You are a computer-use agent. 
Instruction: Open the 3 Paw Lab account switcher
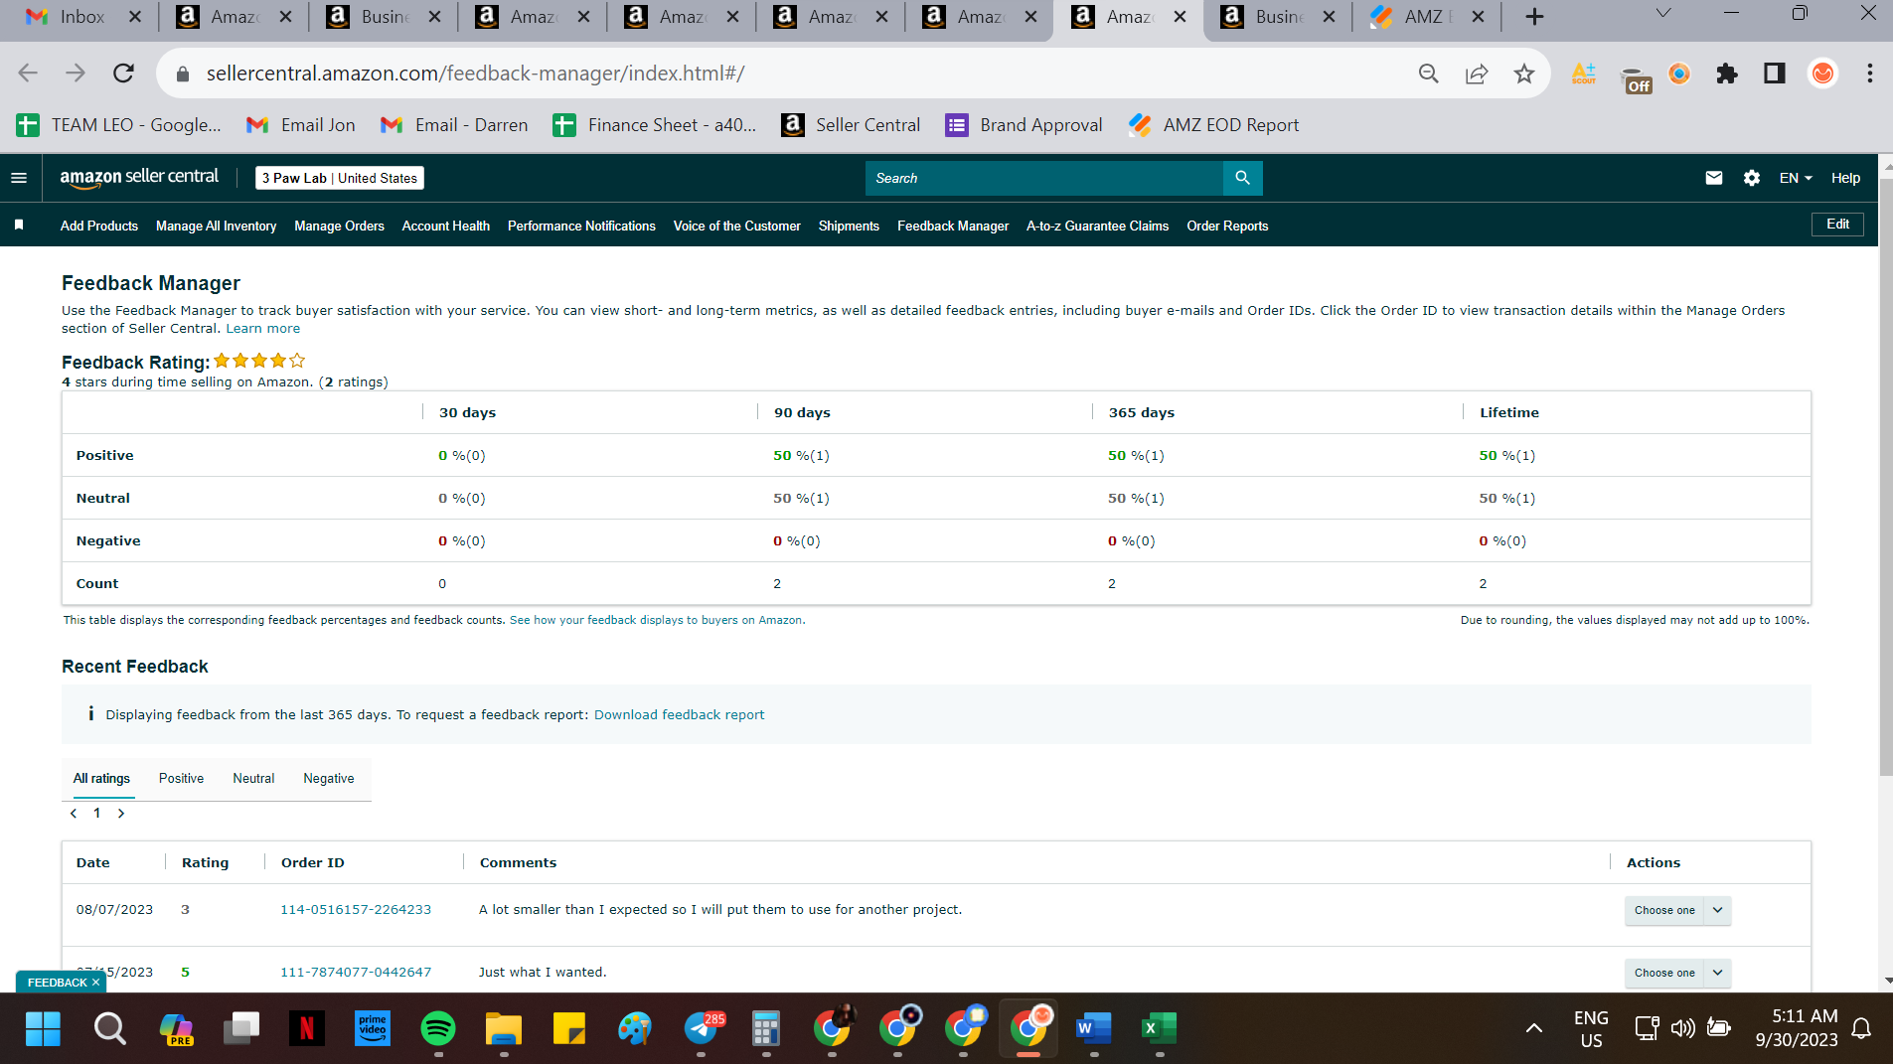pos(340,178)
